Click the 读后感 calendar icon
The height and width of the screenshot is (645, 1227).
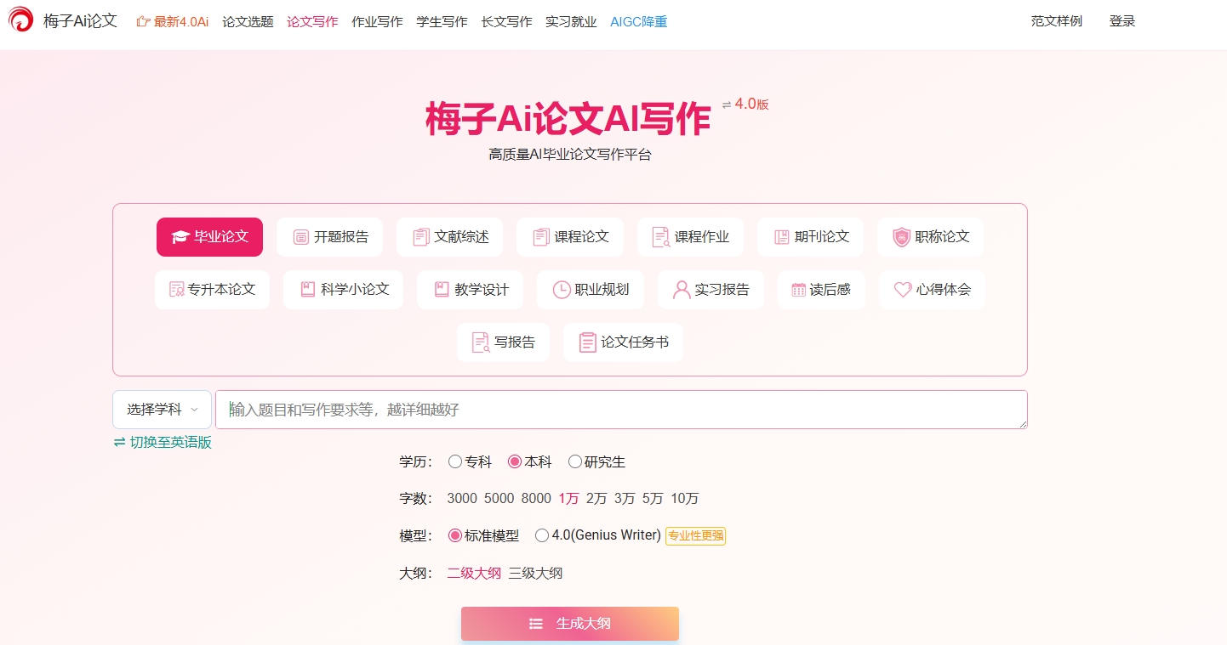(x=798, y=290)
